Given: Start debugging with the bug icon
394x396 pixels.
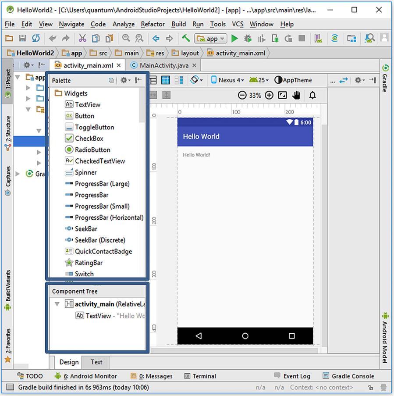Looking at the screenshot, I should pyautogui.click(x=248, y=39).
